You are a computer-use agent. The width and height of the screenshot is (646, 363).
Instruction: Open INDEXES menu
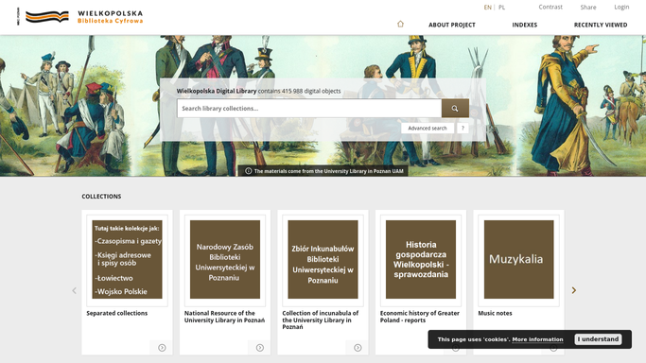point(525,25)
